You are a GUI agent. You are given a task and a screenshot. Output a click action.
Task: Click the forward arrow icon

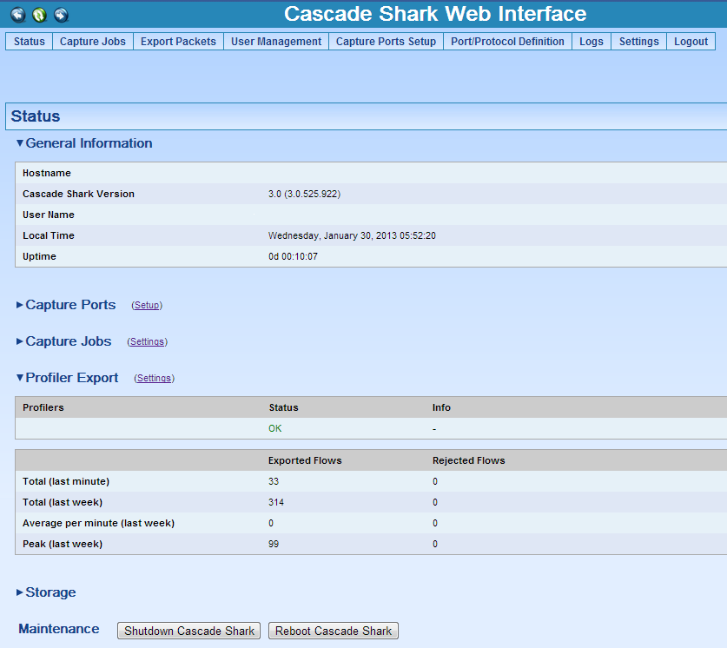coord(61,15)
